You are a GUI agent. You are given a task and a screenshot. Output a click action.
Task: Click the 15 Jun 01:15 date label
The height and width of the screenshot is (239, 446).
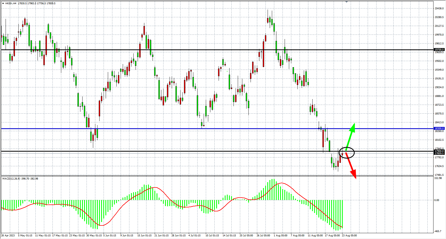(x=144, y=236)
